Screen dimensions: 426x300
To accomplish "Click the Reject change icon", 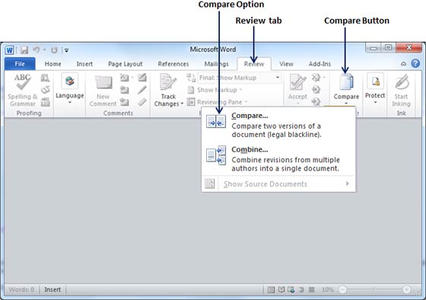I will pos(316,78).
